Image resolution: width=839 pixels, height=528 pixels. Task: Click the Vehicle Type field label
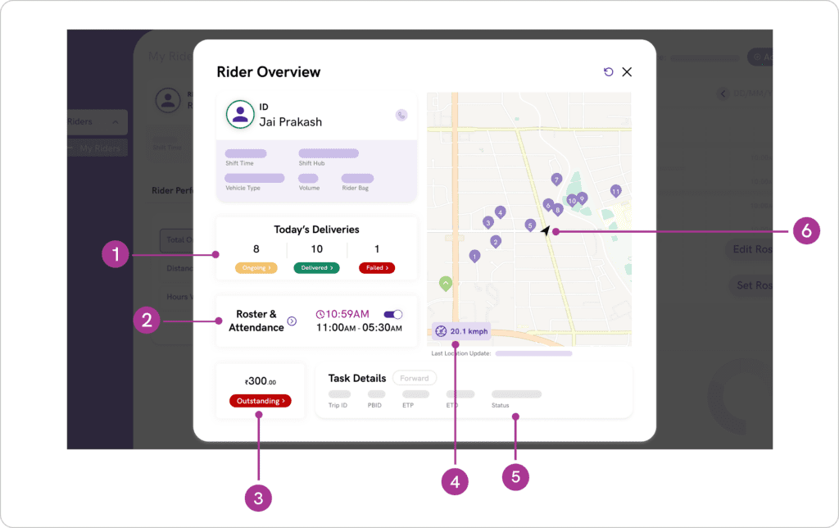pyautogui.click(x=243, y=188)
